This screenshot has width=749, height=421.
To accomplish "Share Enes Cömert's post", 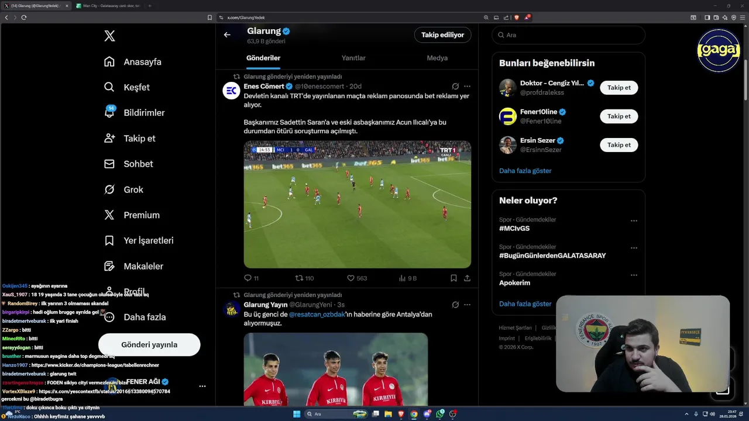I will 467,278.
